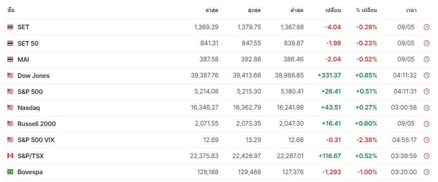Sort by the % เปลี่ยน column header
The image size is (438, 182).
coord(367,10)
